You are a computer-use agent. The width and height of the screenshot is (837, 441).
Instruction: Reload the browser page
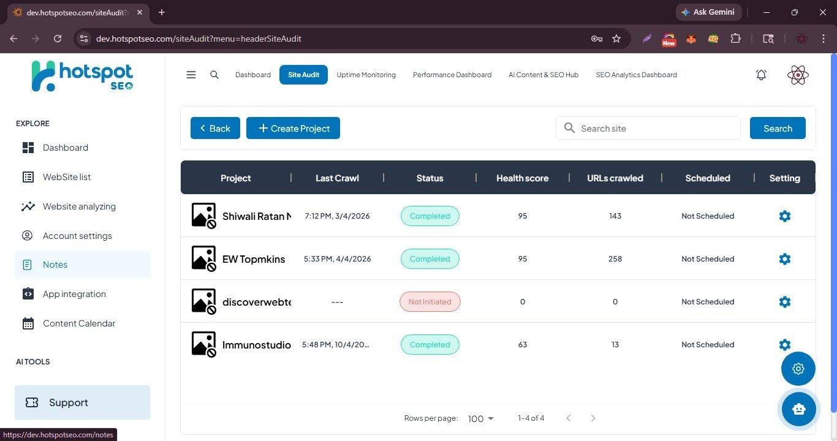pyautogui.click(x=58, y=39)
